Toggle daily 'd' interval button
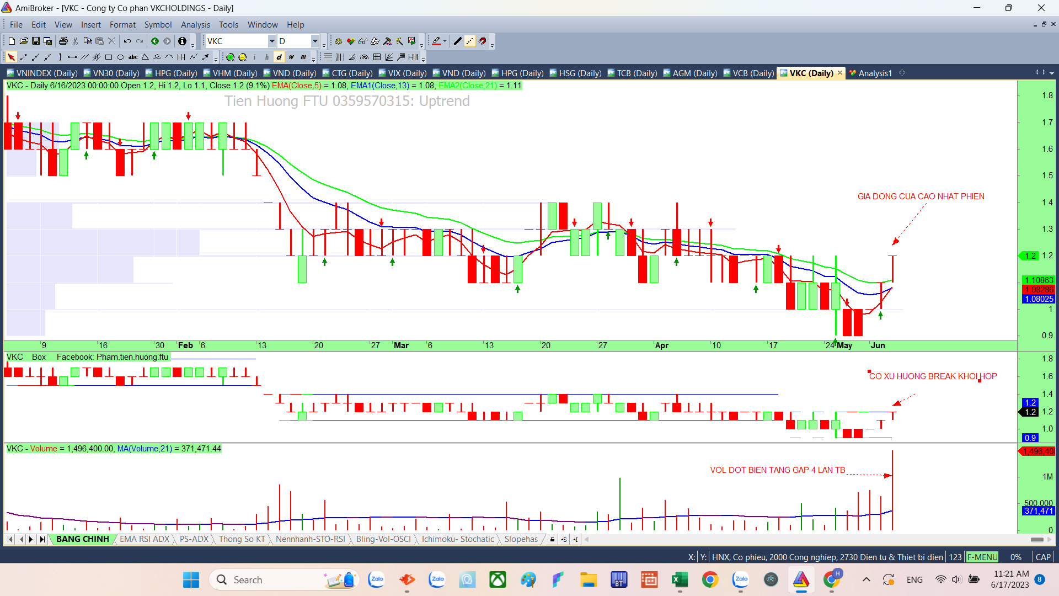1059x596 pixels. coord(279,57)
